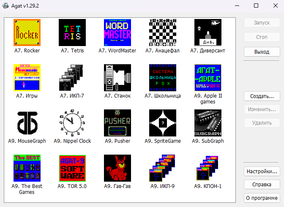Click the Agat application icon in title bar
This screenshot has width=284, height=207.
click(x=5, y=6)
